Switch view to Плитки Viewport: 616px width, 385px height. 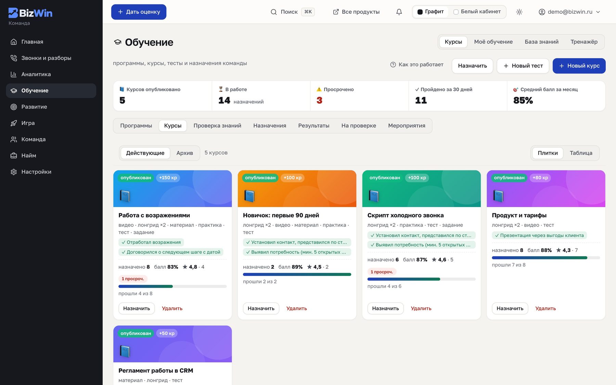[548, 153]
